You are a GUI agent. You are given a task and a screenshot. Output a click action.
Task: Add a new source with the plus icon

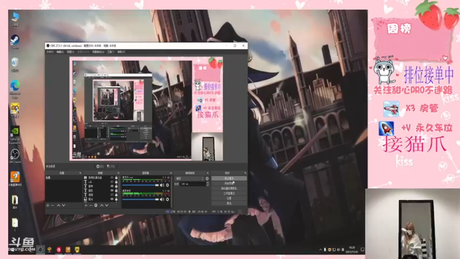coord(86,205)
